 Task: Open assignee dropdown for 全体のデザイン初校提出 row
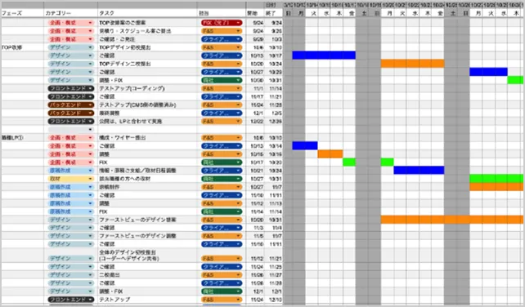(x=222, y=259)
